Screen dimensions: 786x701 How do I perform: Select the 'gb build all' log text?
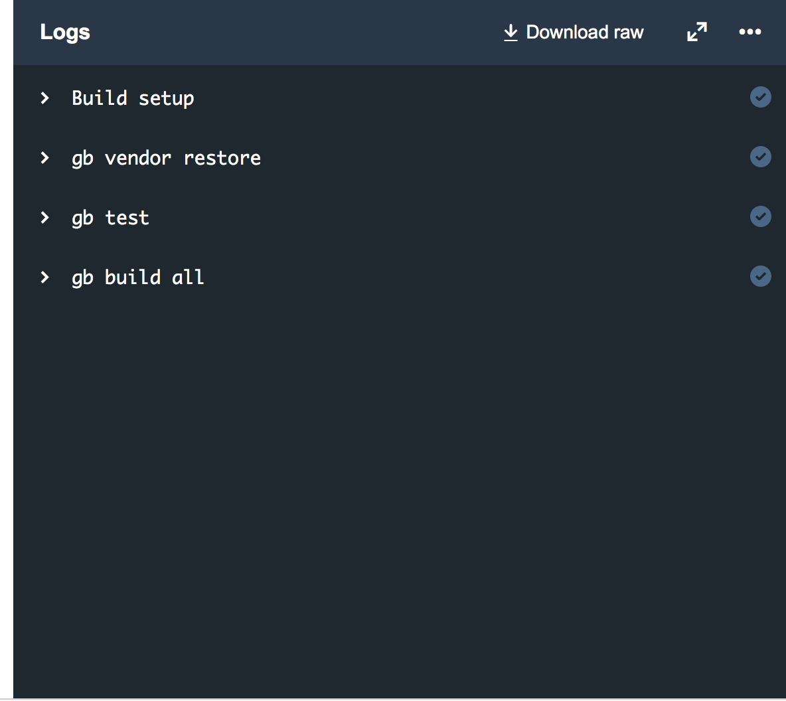(138, 277)
